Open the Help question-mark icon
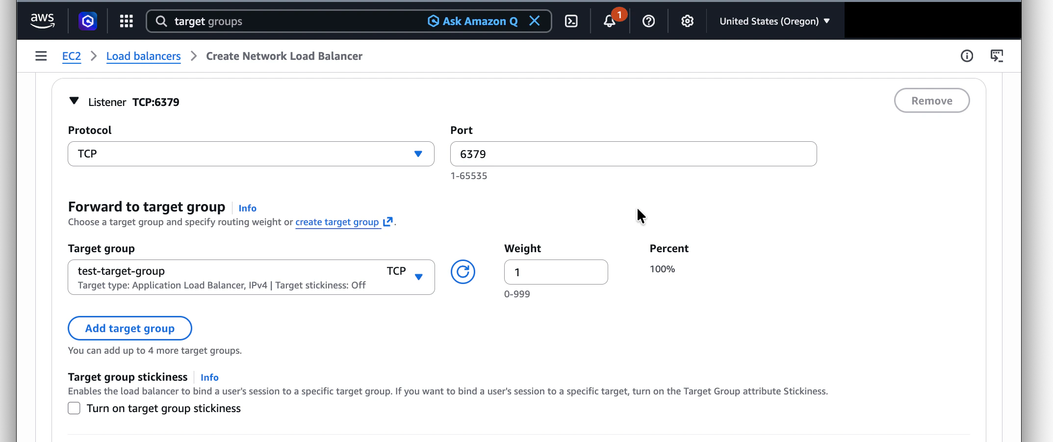Screen dimensions: 1053x442 [648, 21]
